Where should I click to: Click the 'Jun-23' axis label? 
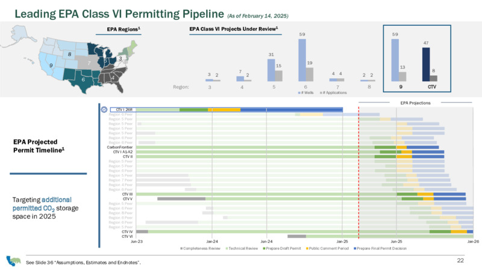[x=137, y=241]
